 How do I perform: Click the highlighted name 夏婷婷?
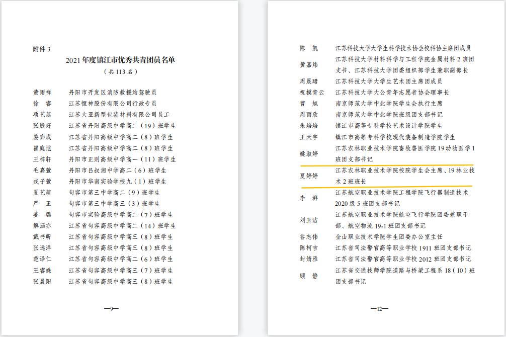pos(309,176)
